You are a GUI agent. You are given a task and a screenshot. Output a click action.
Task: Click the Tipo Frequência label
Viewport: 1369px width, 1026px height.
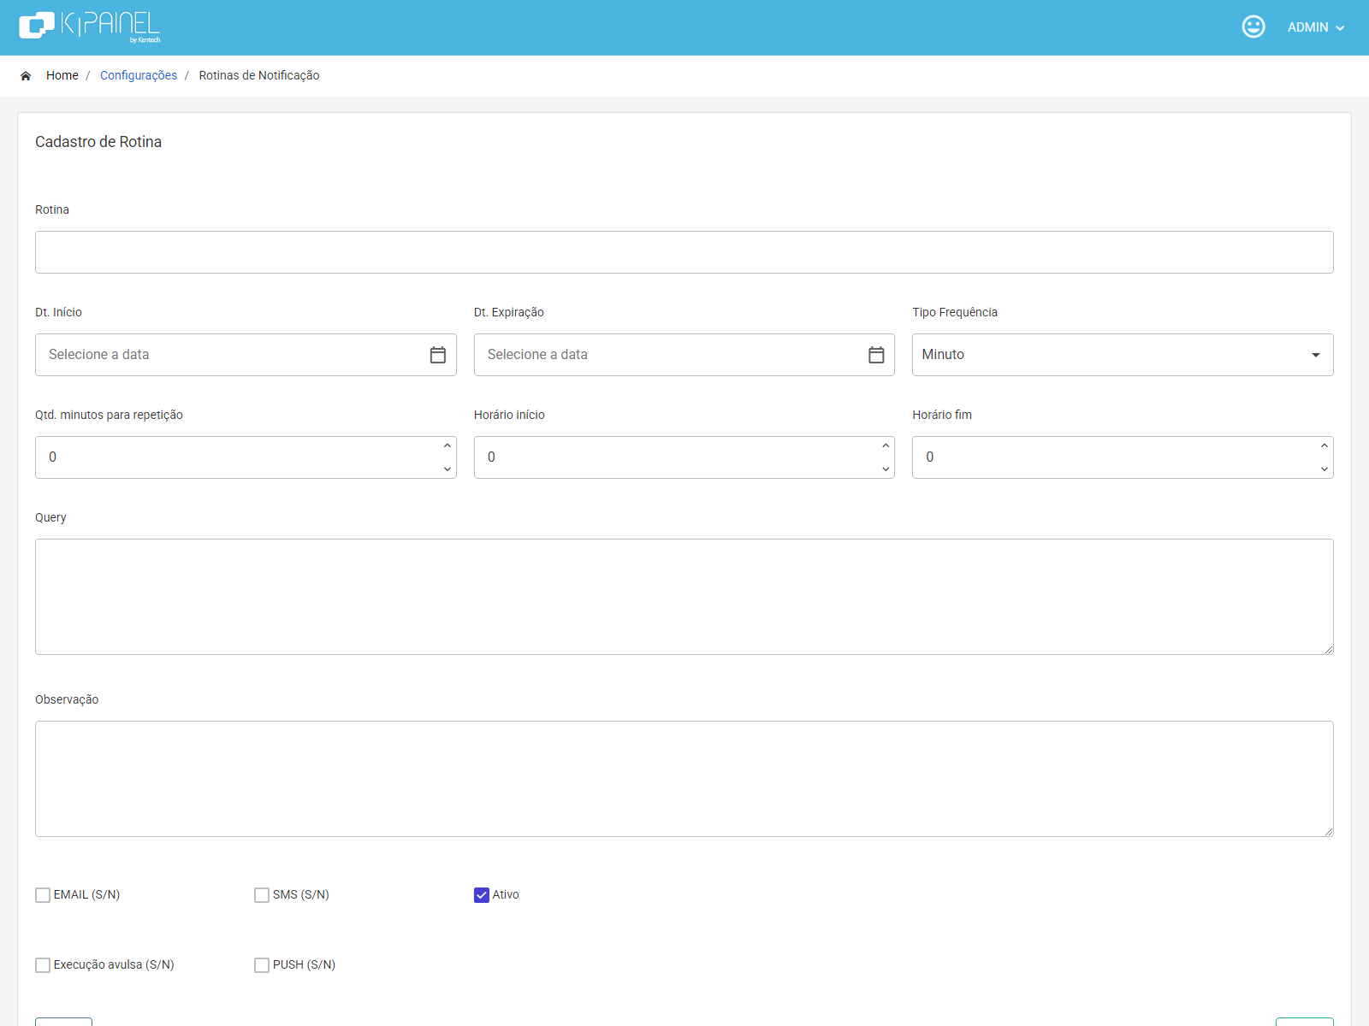955,312
